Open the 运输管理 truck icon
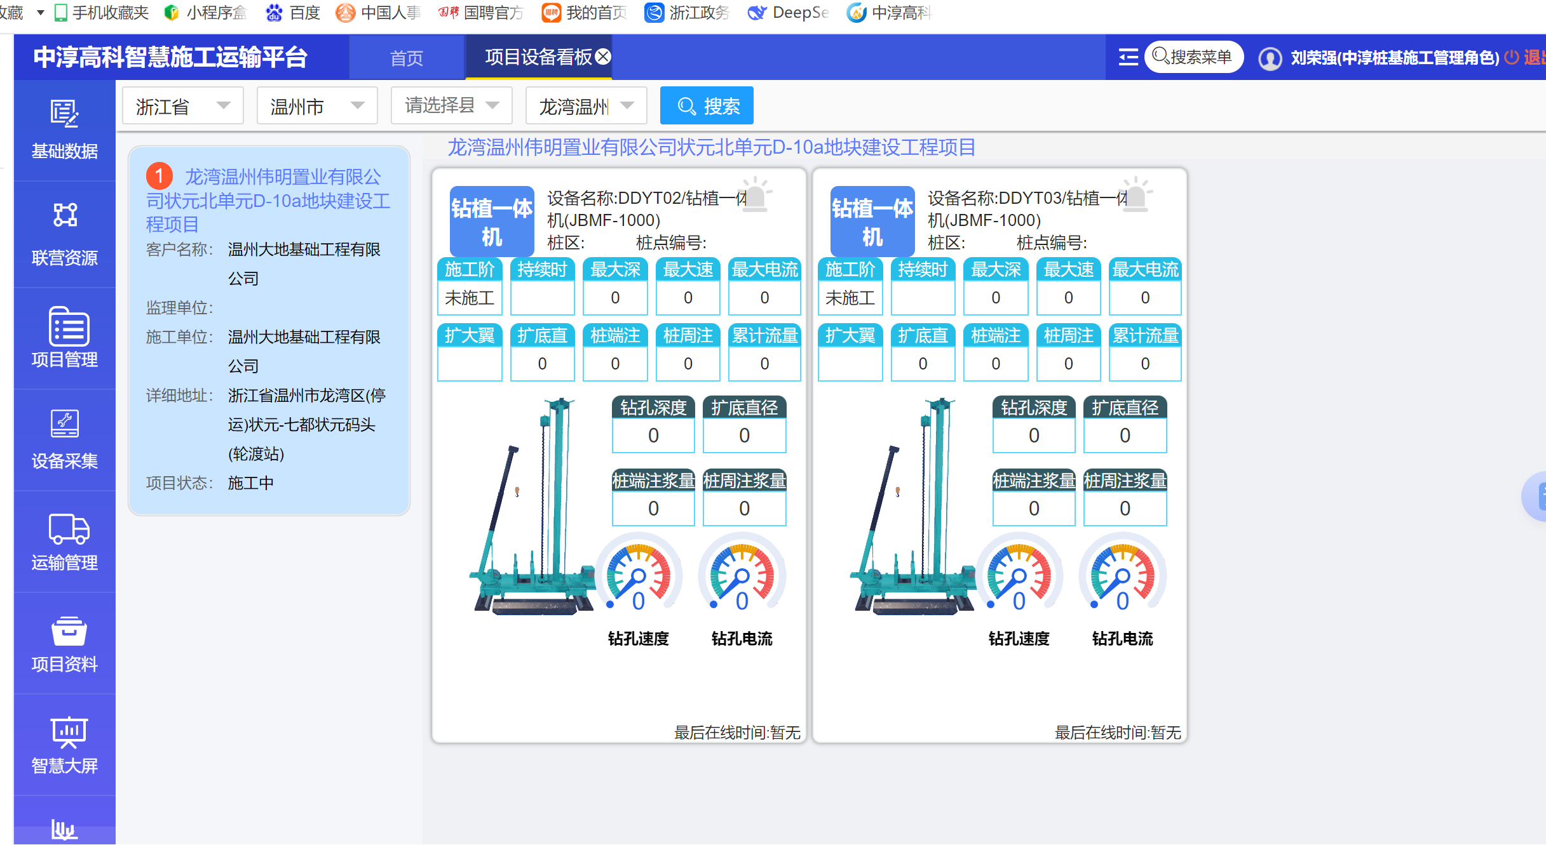1546x845 pixels. (x=68, y=529)
